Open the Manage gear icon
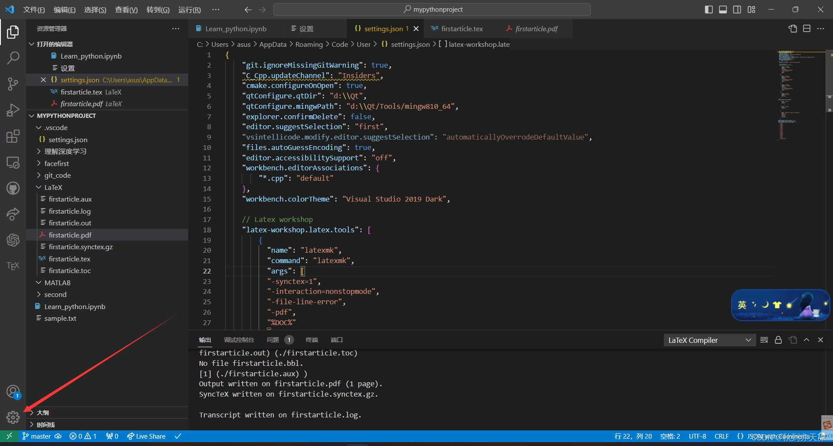The image size is (833, 446). point(13,417)
